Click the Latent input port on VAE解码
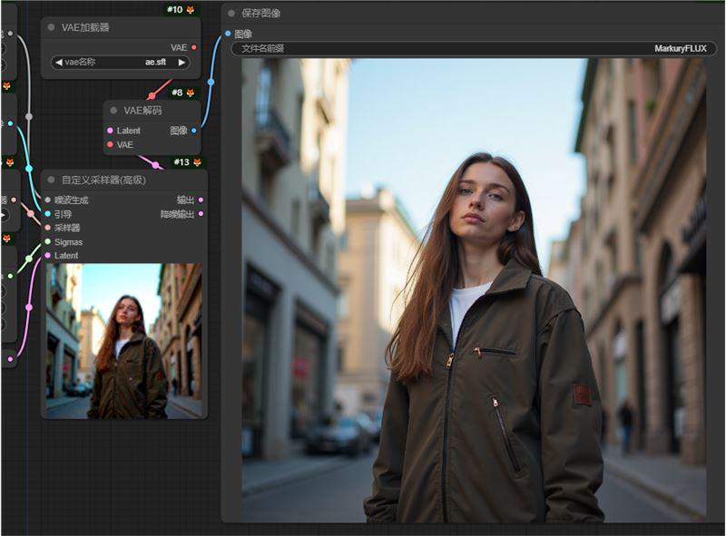Image resolution: width=726 pixels, height=536 pixels. pyautogui.click(x=110, y=131)
